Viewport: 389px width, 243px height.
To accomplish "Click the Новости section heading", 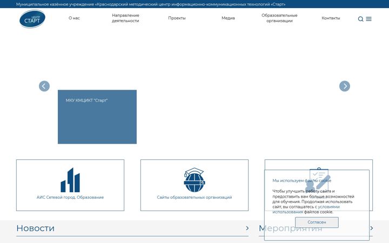I will pos(36,228).
